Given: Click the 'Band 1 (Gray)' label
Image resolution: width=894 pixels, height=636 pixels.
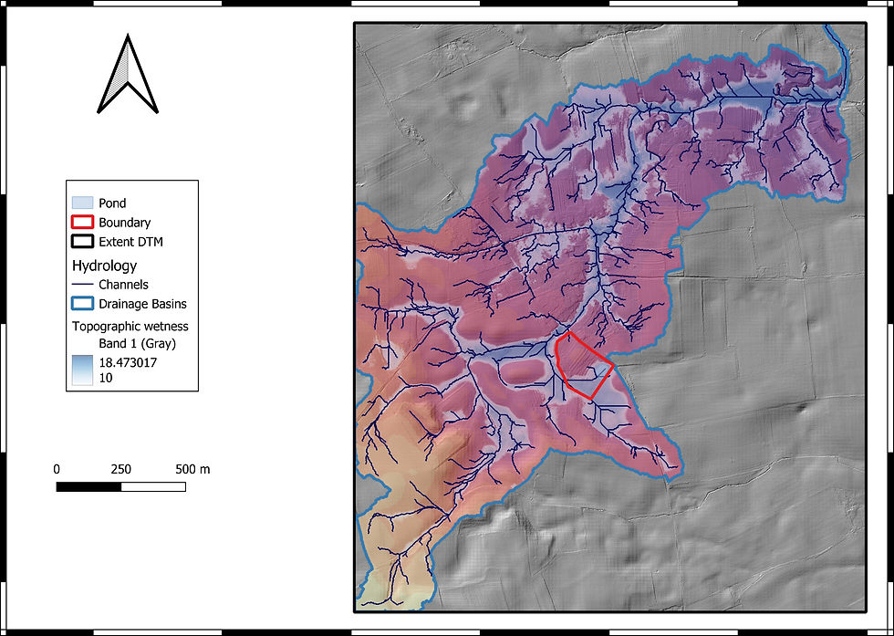Looking at the screenshot, I should (138, 343).
